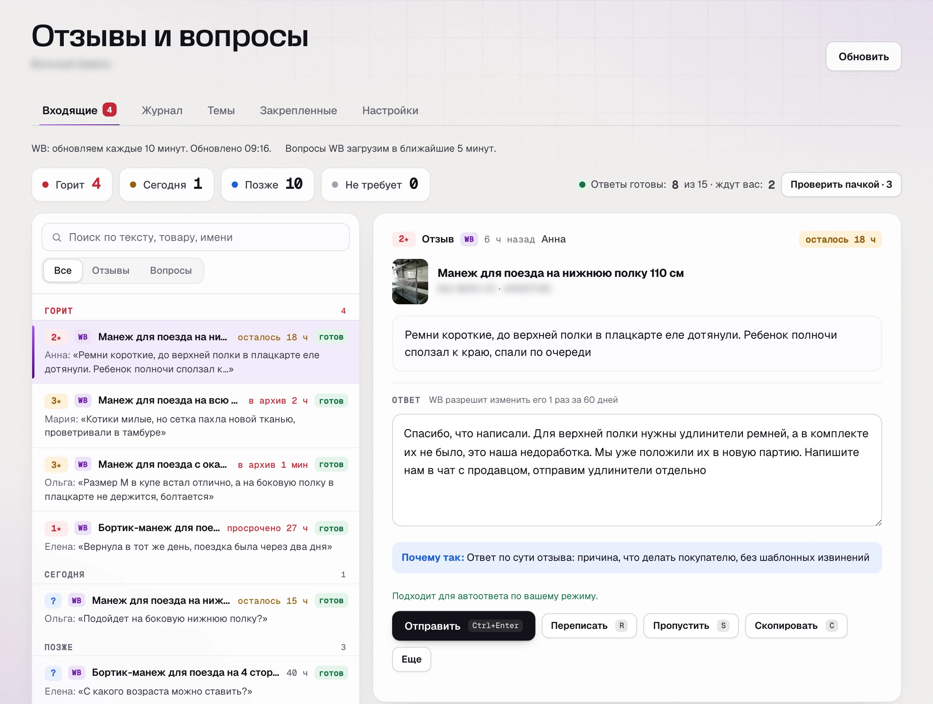
Task: Open Елена's overdue Бортик-манеж review
Action: click(x=196, y=537)
